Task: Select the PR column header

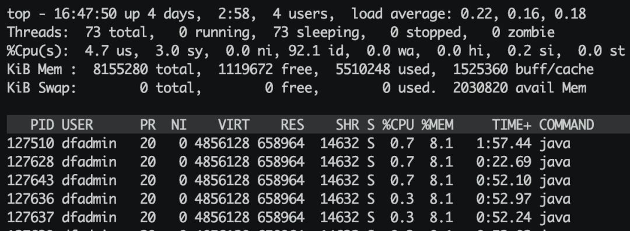Action: tap(148, 125)
